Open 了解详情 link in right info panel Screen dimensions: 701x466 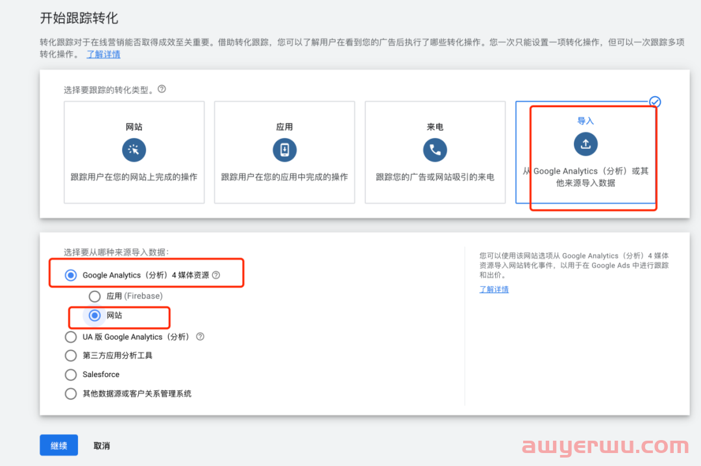(493, 289)
